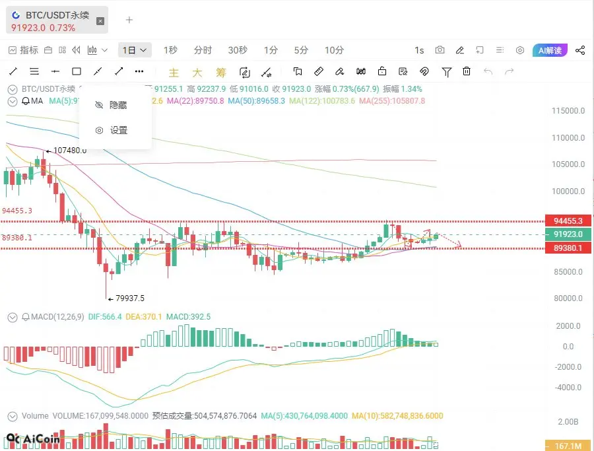Click the 大 indicator button

[x=197, y=73]
